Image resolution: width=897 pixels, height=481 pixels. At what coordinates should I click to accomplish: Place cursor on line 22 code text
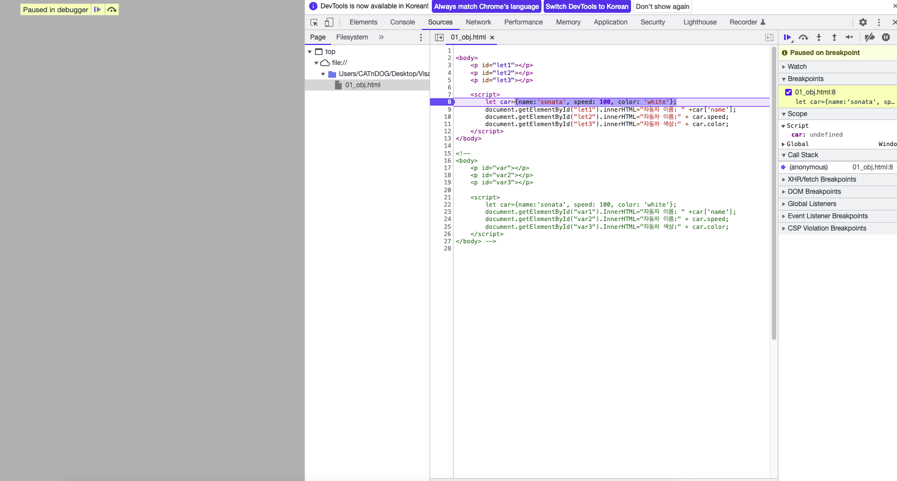pyautogui.click(x=581, y=204)
